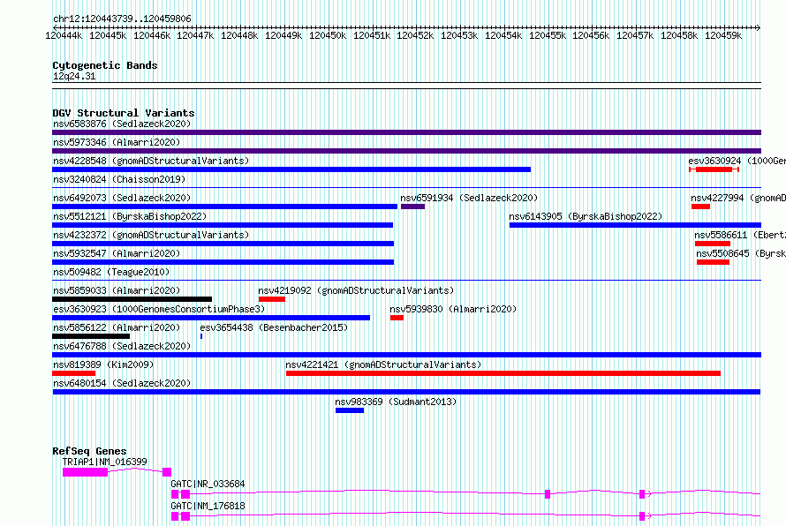
Task: Click nsv4219092 gnomADStructuralVariants label
Action: [x=356, y=290]
